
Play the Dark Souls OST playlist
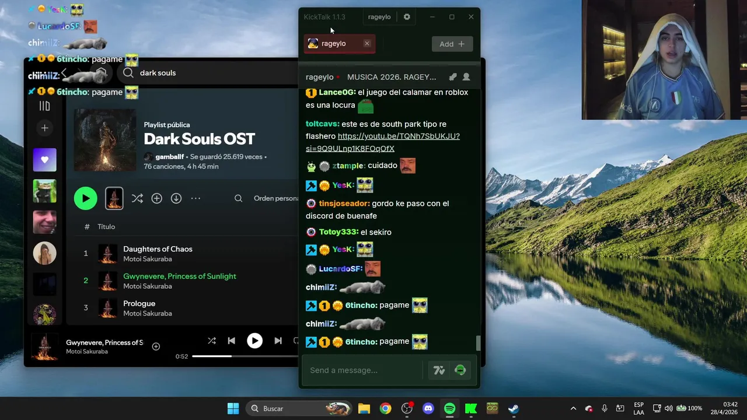[86, 198]
